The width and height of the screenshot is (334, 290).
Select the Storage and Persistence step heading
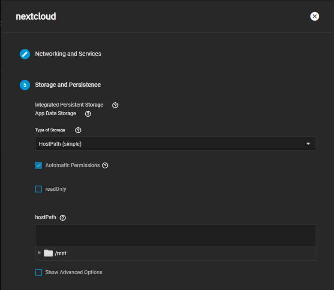68,85
